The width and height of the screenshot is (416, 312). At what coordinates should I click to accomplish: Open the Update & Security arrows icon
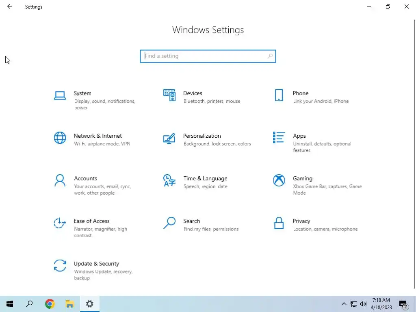[x=60, y=266]
